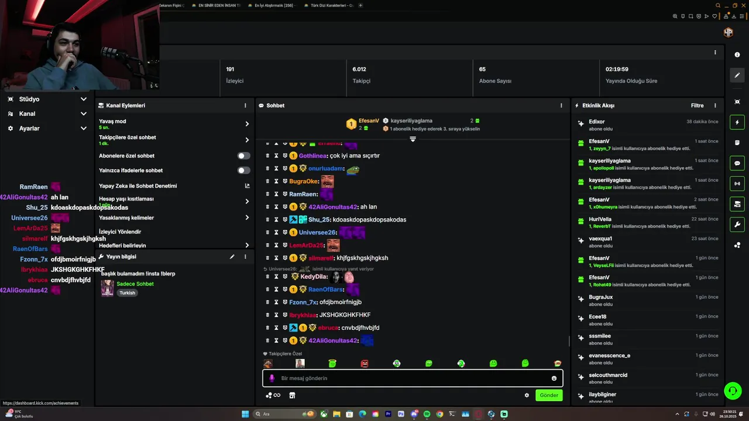The height and width of the screenshot is (421, 749).
Task: Collapse the pinned gift leaderboard arrow
Action: [x=413, y=139]
